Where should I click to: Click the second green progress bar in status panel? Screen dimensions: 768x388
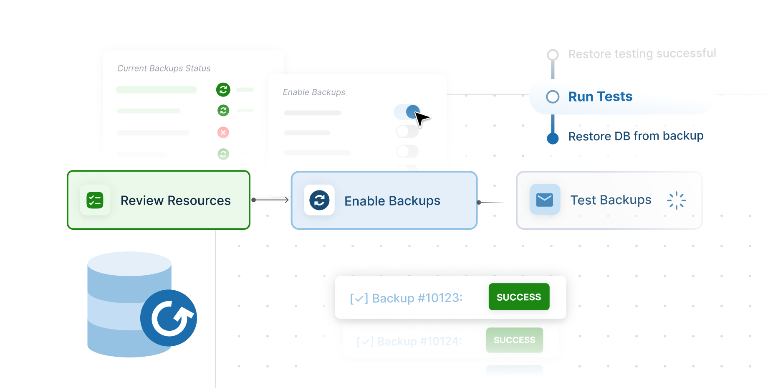click(x=149, y=111)
